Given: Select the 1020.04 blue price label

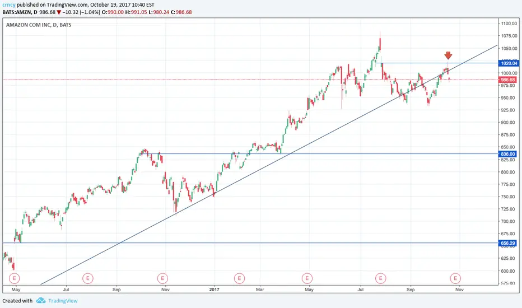Looking at the screenshot, I should coord(509,63).
